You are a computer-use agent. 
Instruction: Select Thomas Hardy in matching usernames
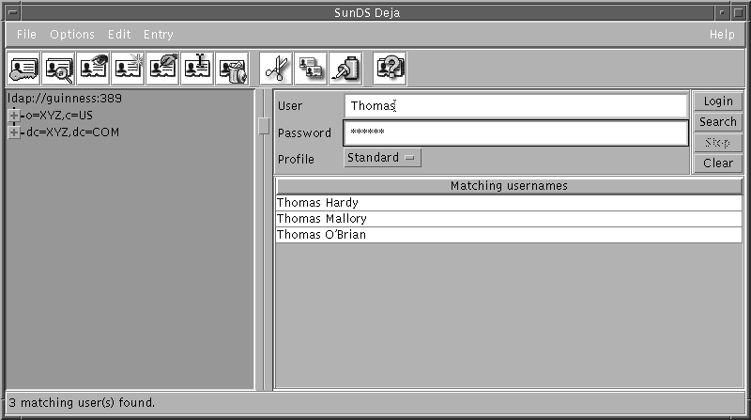(x=509, y=203)
